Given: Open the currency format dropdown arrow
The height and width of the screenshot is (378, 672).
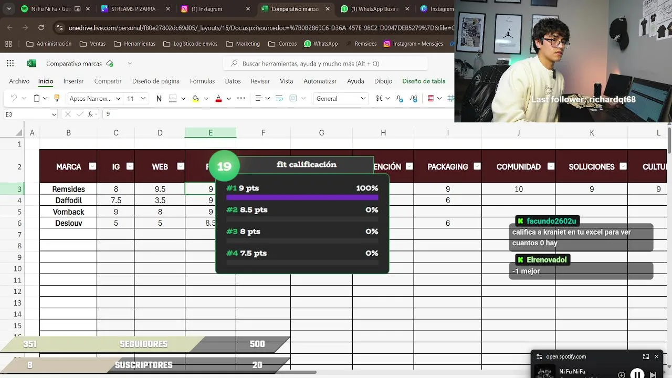Looking at the screenshot, I should (x=388, y=99).
